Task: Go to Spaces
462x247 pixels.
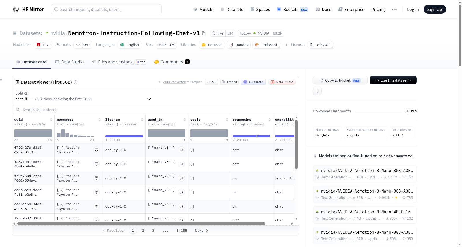Action: click(260, 9)
